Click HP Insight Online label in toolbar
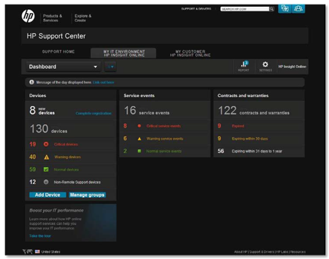Image resolution: width=329 pixels, height=259 pixels. [x=292, y=66]
